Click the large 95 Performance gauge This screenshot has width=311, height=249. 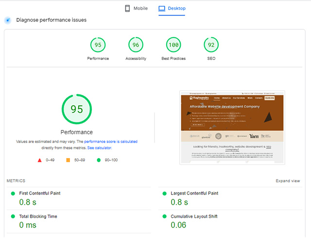point(77,109)
